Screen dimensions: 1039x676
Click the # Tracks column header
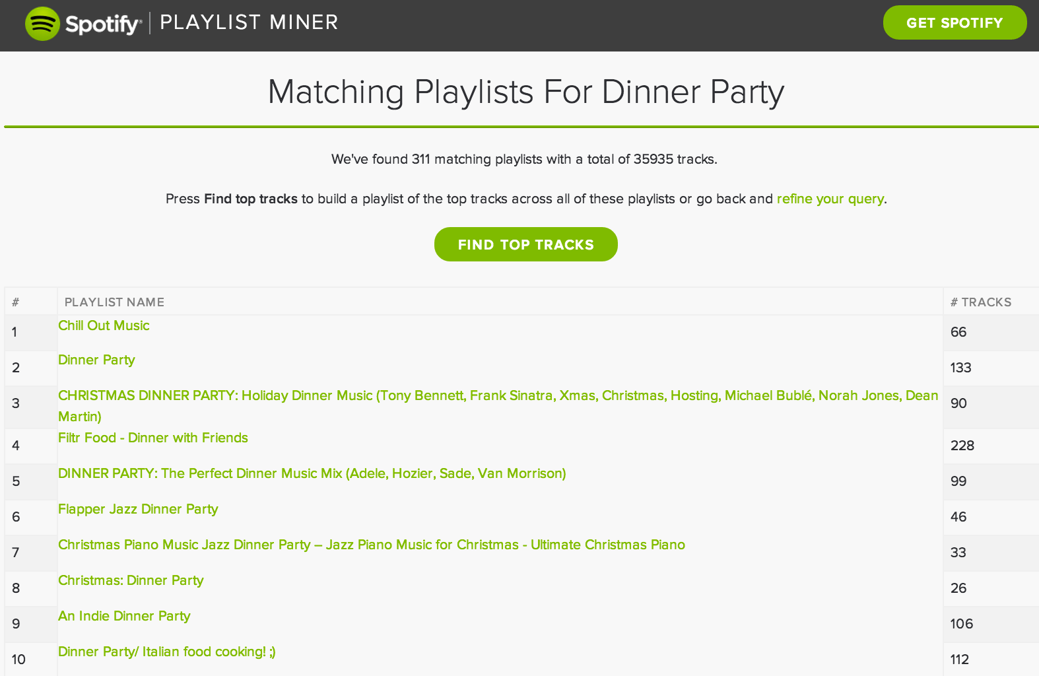click(x=980, y=302)
